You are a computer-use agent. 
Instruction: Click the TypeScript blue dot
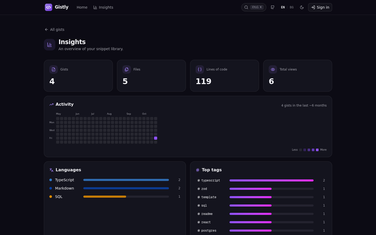pyautogui.click(x=51, y=180)
